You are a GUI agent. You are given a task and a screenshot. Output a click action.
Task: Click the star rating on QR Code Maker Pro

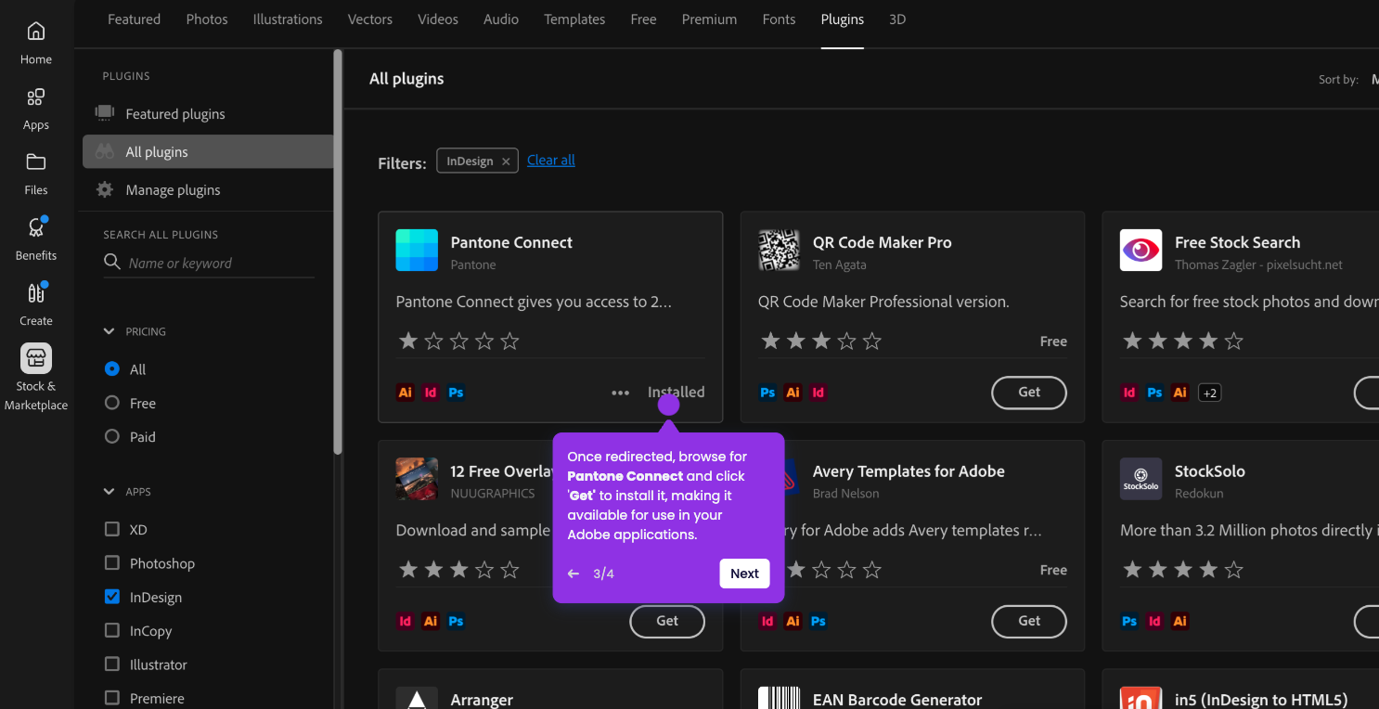click(820, 342)
